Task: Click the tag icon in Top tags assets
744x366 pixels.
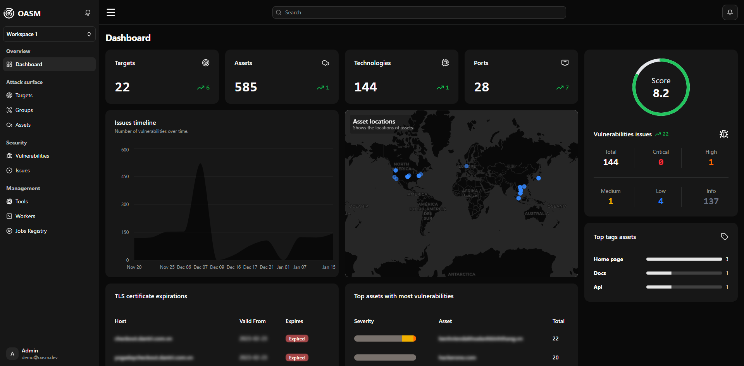Action: (724, 236)
